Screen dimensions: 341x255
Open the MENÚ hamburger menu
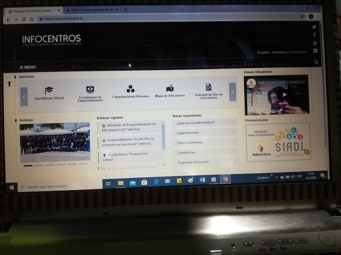point(27,67)
